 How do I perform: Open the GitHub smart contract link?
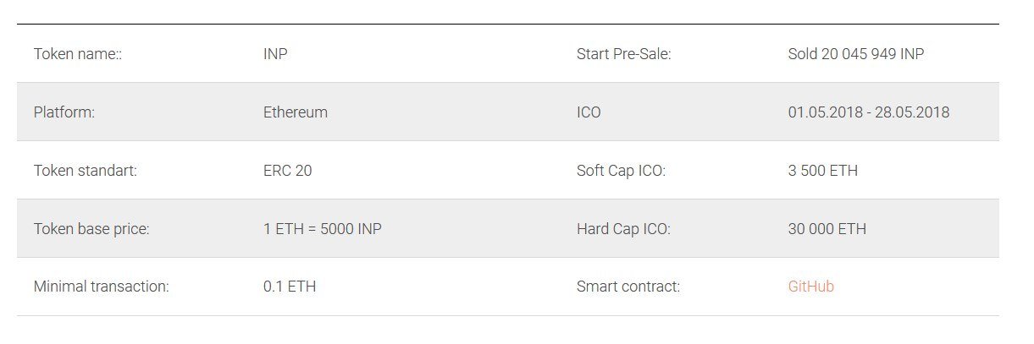pyautogui.click(x=810, y=287)
